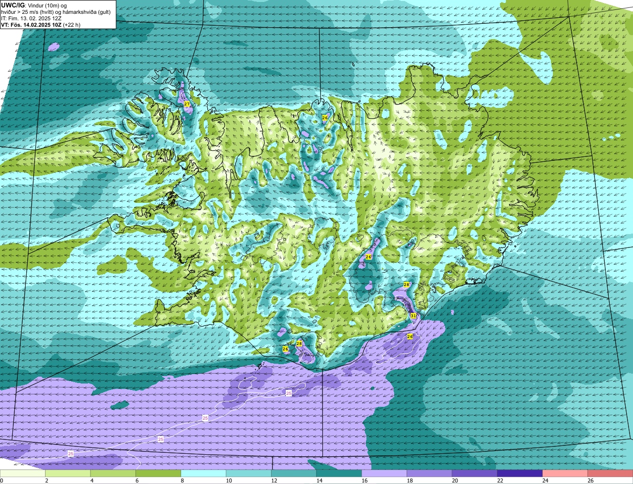Select the 8–10 m/s light cyan legend swatch
Viewport: 633px width, 484px height.
pyautogui.click(x=204, y=474)
